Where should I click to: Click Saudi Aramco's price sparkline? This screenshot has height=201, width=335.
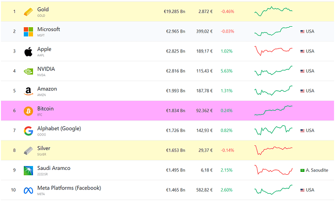tap(273, 170)
